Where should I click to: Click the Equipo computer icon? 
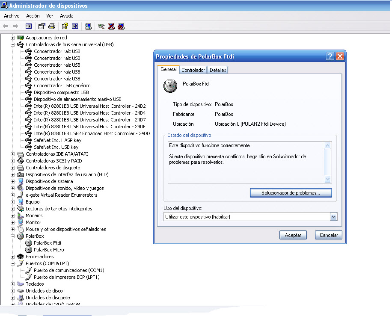pos(21,202)
